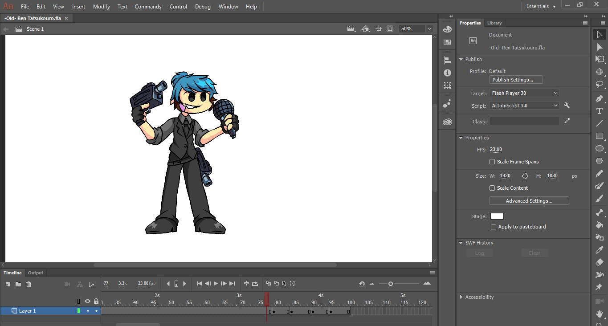Pick the Text tool

(x=600, y=111)
